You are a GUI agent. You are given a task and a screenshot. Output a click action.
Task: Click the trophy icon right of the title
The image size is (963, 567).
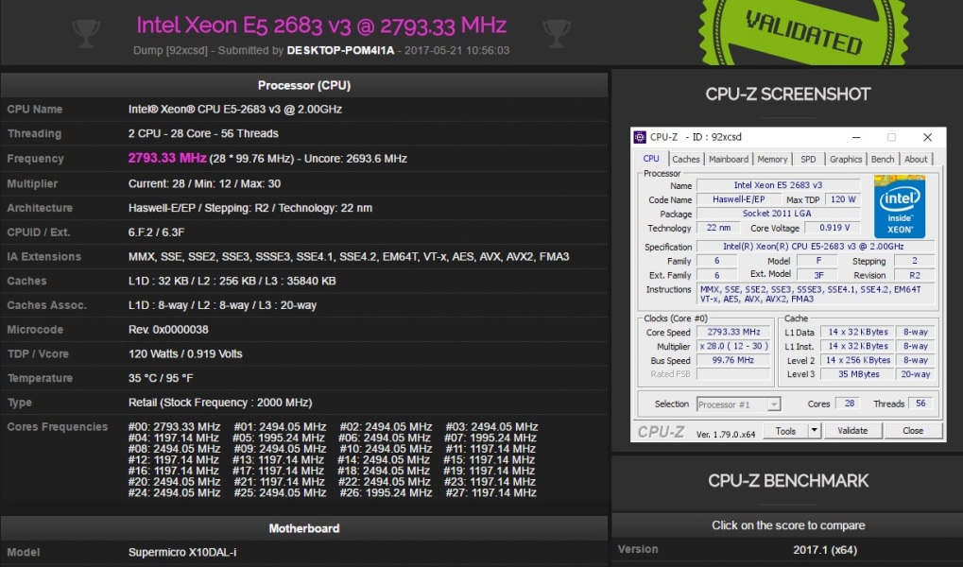point(557,33)
